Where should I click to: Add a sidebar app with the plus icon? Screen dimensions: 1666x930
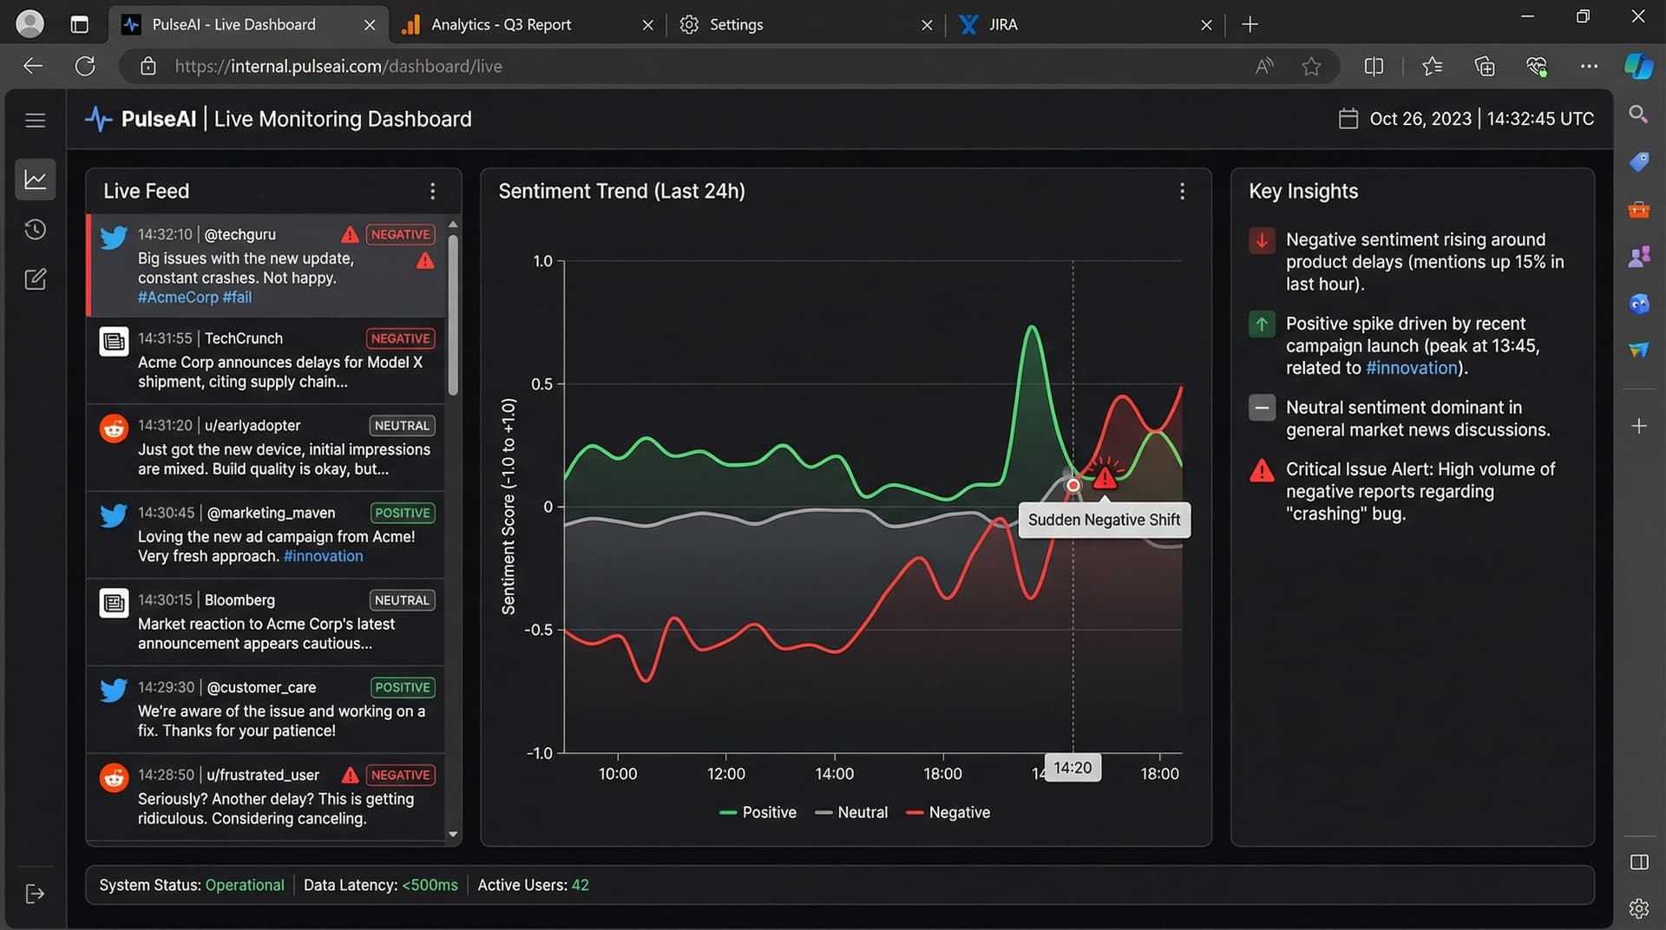(x=1638, y=427)
